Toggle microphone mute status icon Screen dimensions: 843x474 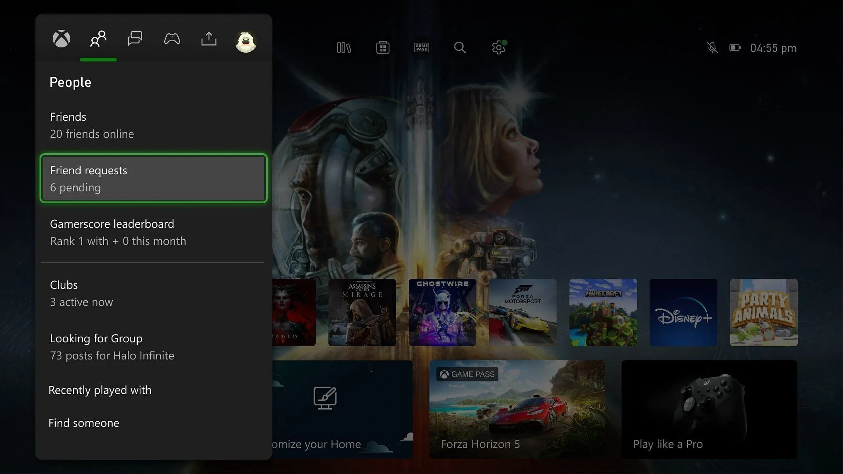[x=712, y=47]
